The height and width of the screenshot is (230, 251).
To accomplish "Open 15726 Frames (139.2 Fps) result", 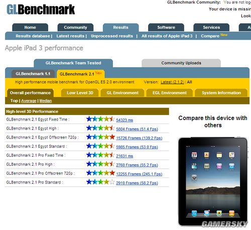I will pos(139,138).
